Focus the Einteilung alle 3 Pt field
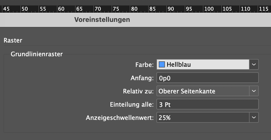271x140 pixels. (208, 104)
